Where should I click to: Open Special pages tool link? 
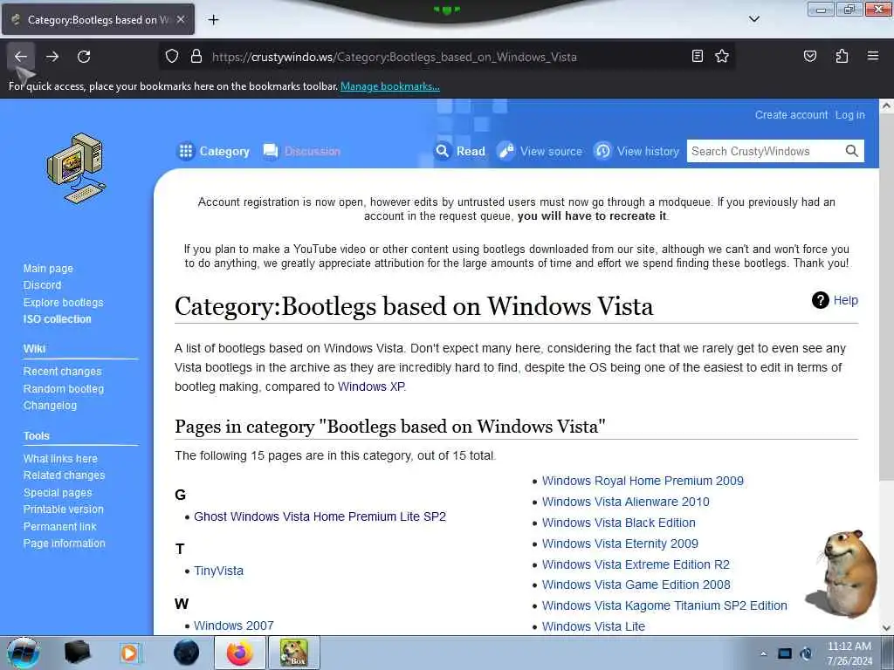tap(57, 492)
